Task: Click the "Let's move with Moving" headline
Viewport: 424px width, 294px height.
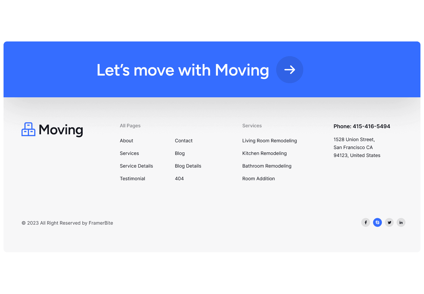Action: click(x=183, y=70)
